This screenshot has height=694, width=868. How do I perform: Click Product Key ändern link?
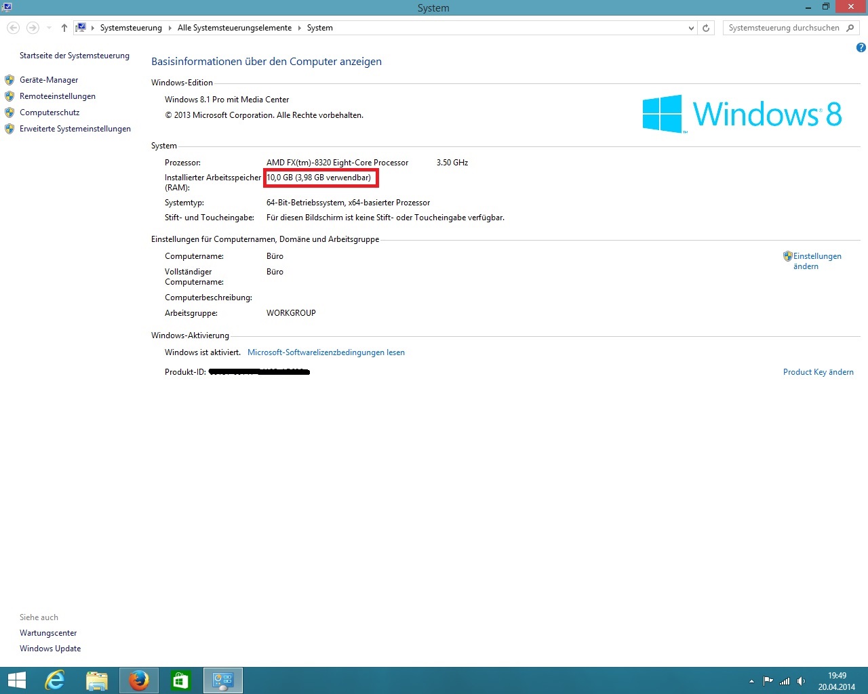tap(818, 372)
